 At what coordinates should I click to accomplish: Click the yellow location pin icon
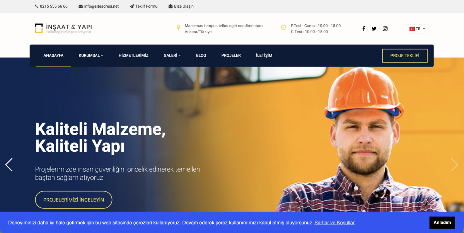(x=178, y=27)
